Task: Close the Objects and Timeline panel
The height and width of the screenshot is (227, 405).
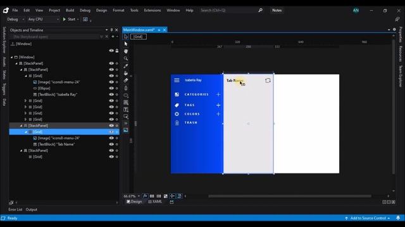Action: point(116,30)
